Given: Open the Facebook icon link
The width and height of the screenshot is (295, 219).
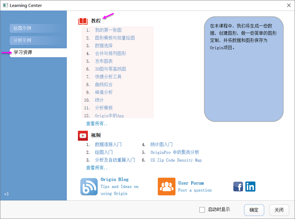Looking at the screenshot, I should (x=238, y=187).
